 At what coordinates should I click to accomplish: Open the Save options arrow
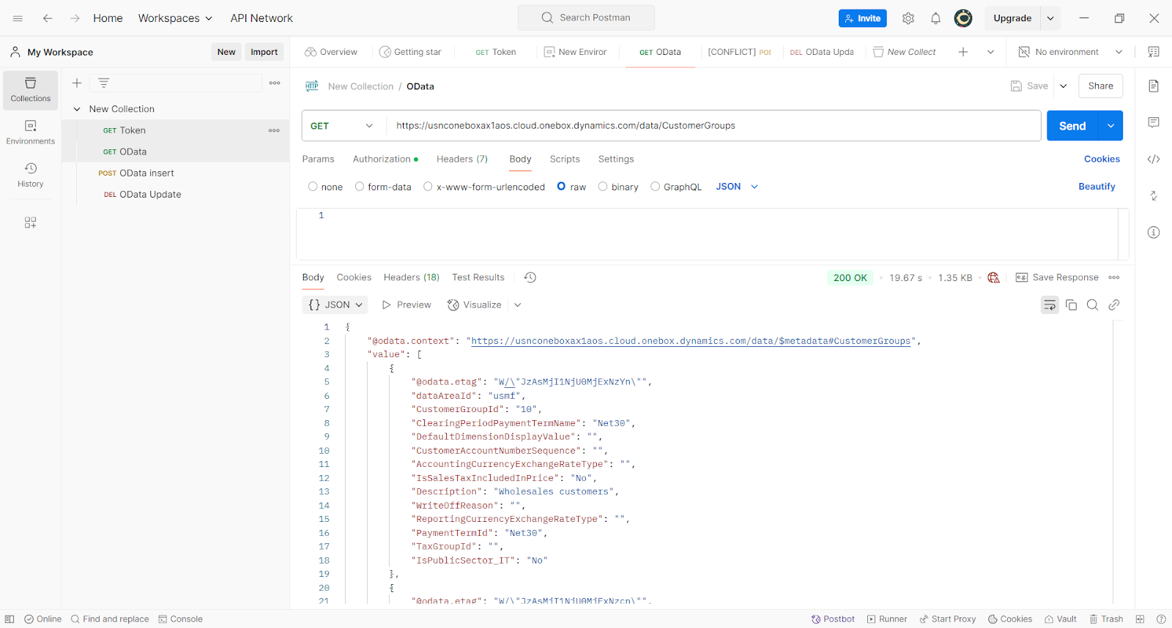pos(1064,86)
